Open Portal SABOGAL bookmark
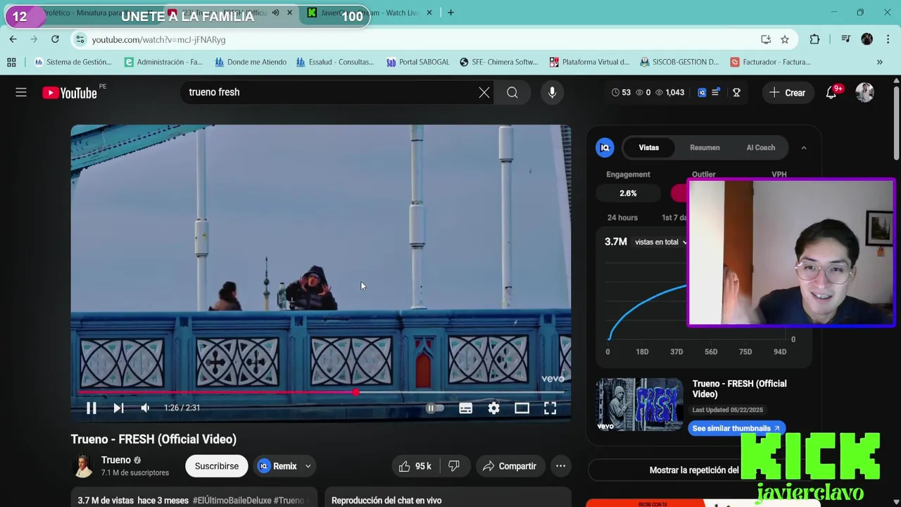Screen dimensions: 901x507 417,62
